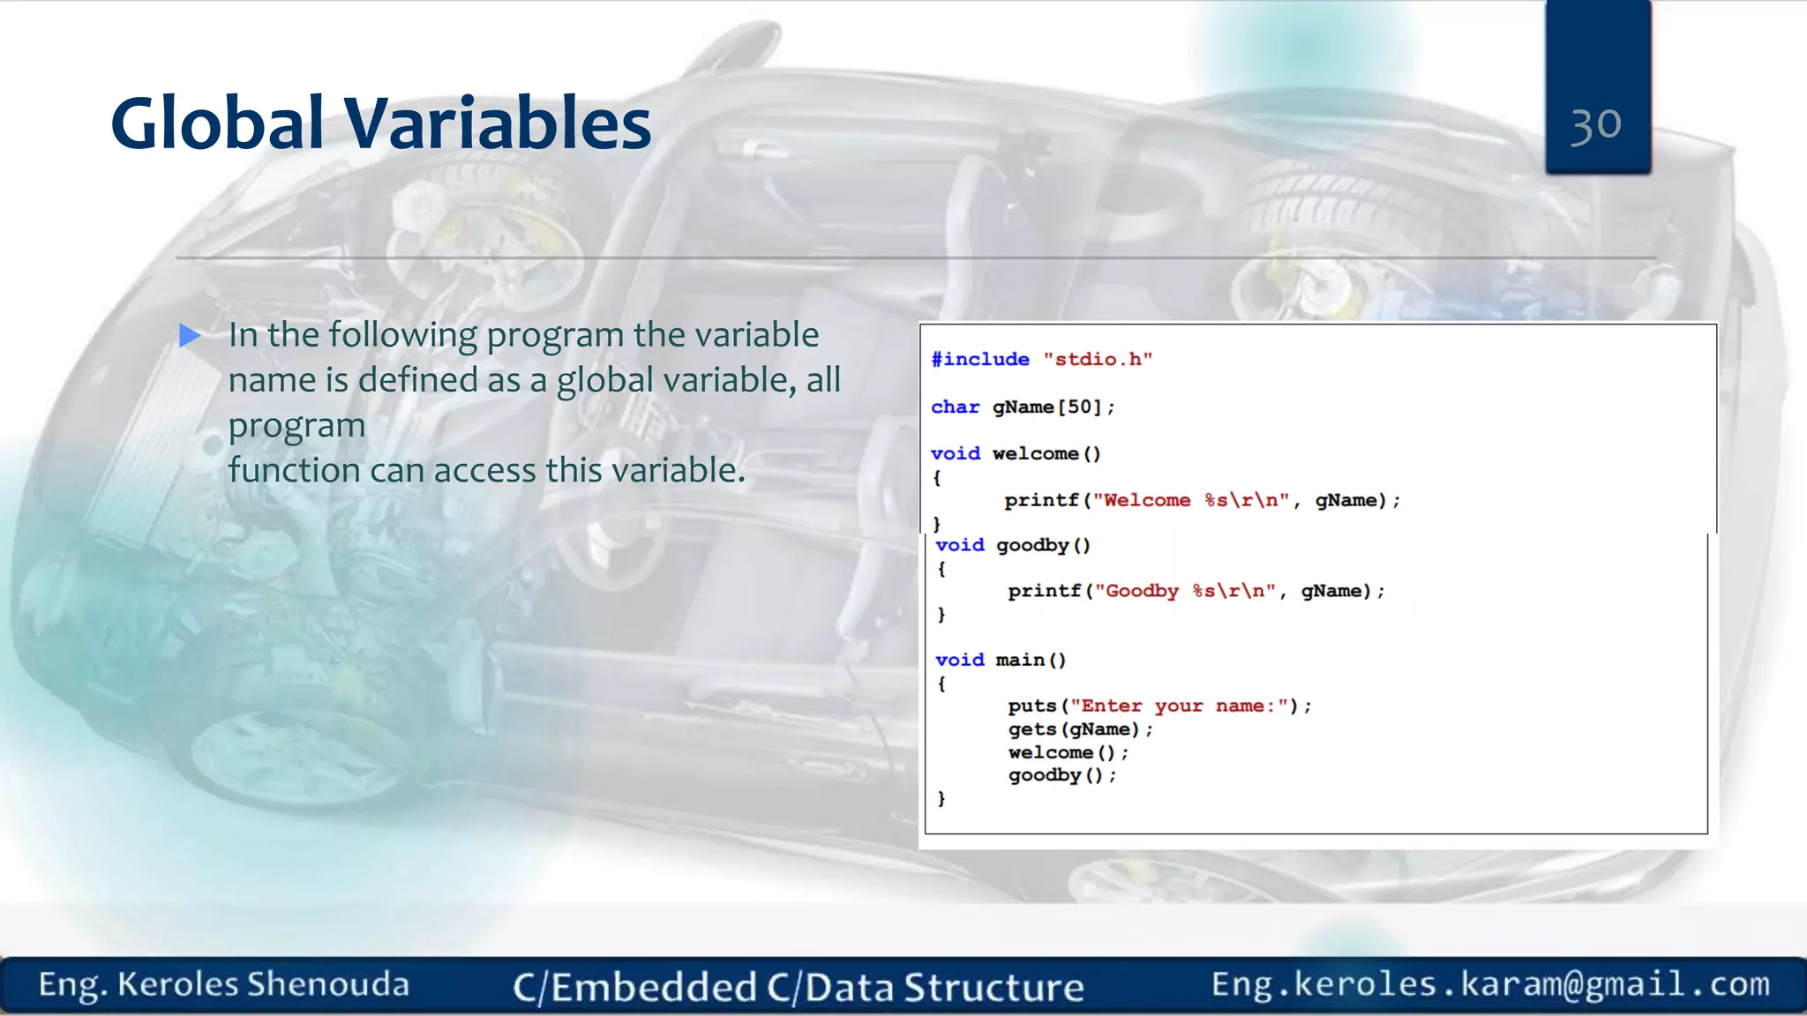Click the puts "Enter your name:" line
Viewport: 1807px width, 1016px height.
pos(1159,706)
